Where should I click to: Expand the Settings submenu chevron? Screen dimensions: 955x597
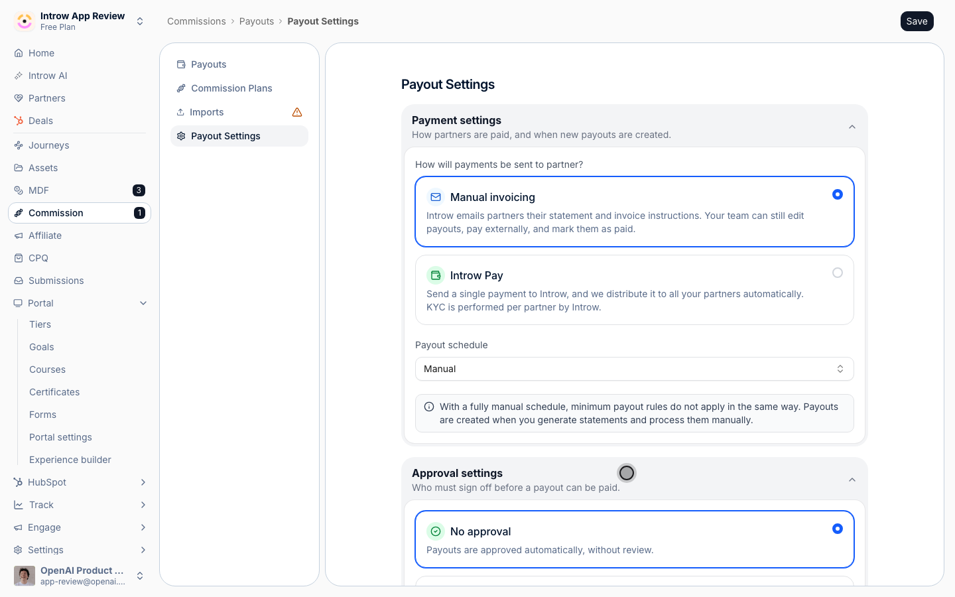coord(143,550)
